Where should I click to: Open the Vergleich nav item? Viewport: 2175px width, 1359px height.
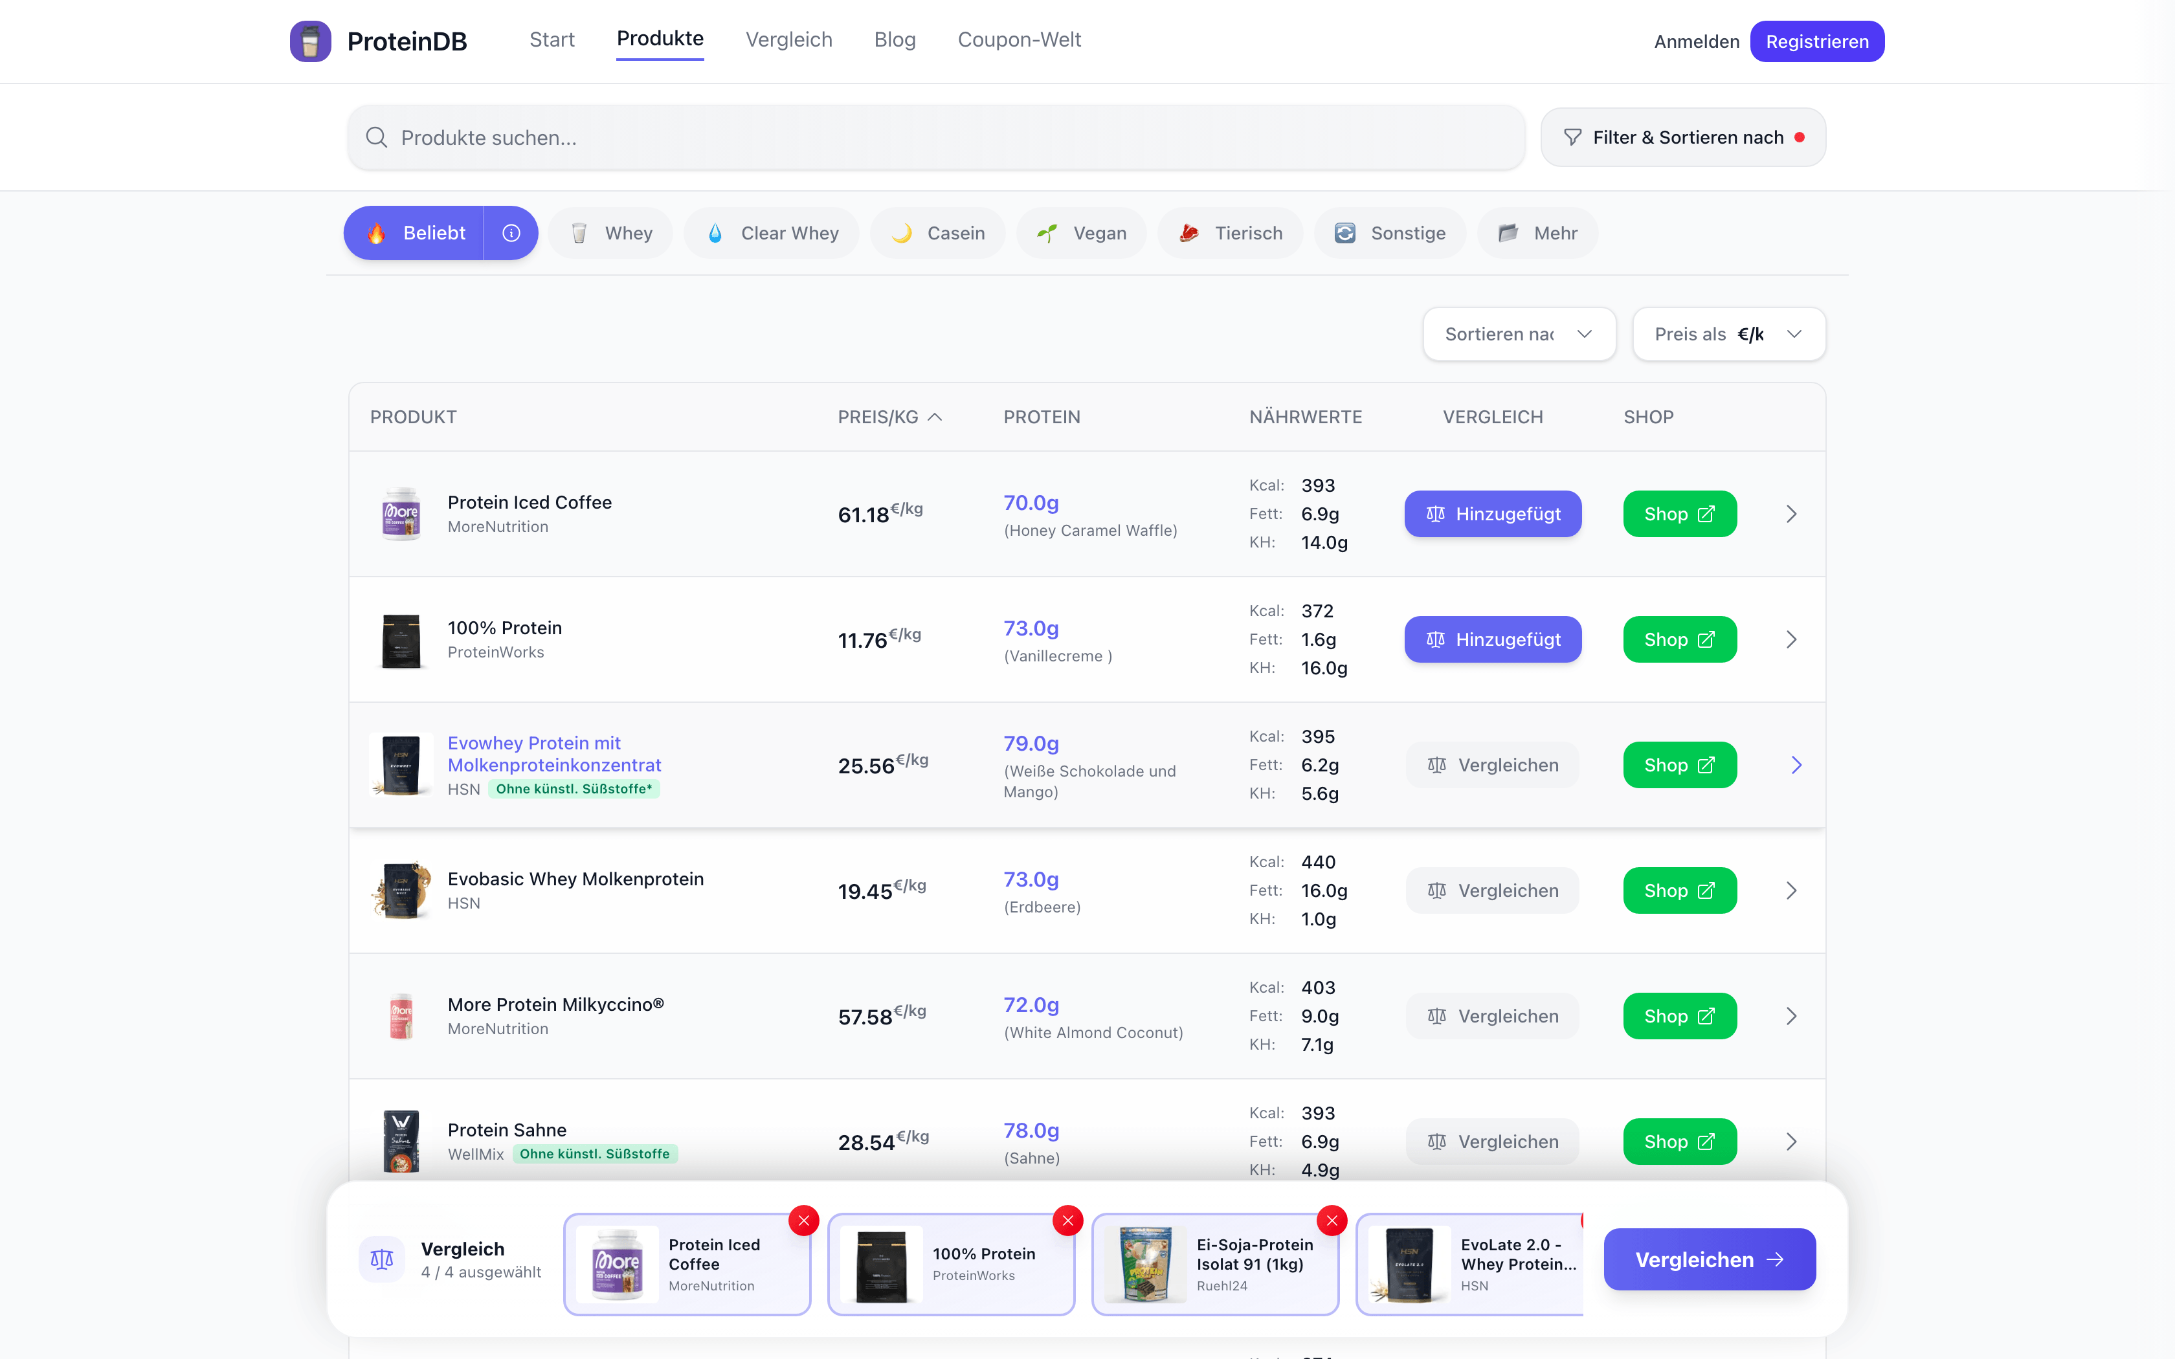789,39
